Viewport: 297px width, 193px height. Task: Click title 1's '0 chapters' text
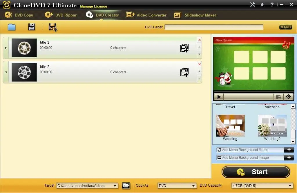tap(118, 48)
